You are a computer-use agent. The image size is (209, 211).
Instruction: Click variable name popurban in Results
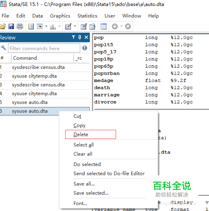click(x=107, y=73)
